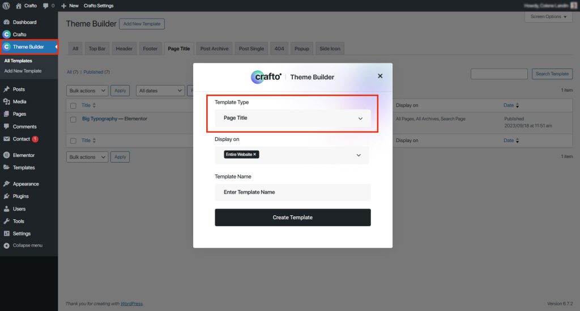Screen dimensions: 580x311
Task: Filter by Published (7) link
Action: tap(96, 72)
